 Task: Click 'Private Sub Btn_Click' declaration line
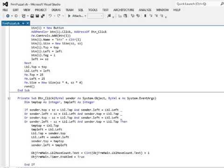[87, 98]
